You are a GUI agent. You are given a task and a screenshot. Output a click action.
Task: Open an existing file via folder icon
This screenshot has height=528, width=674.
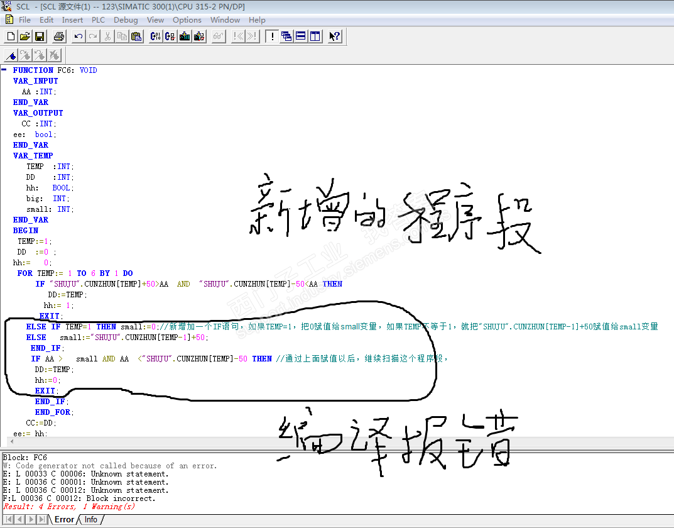[25, 36]
